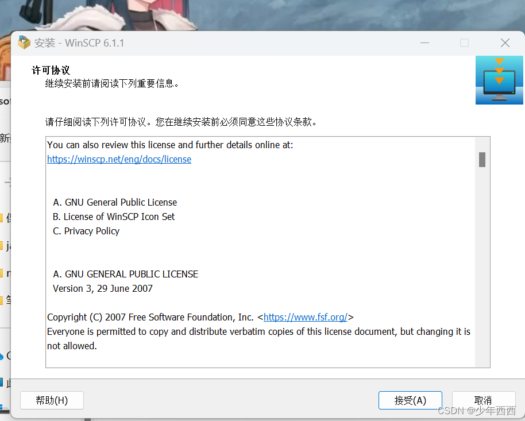Click the 'C. Privacy Policy' line

point(86,231)
